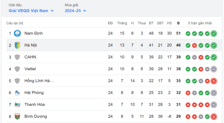Open the Thanh Hóa team logo
This screenshot has width=224, height=123.
pyautogui.click(x=17, y=105)
